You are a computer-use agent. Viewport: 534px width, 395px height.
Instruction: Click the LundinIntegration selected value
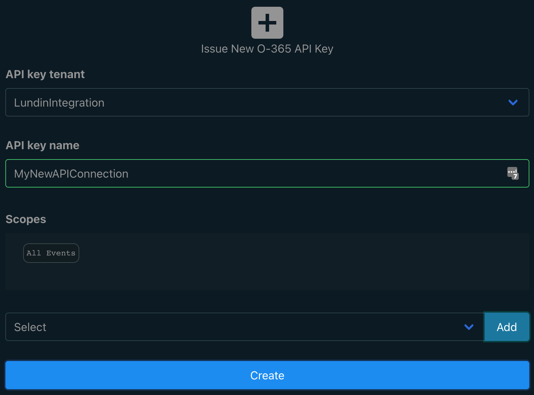click(59, 103)
